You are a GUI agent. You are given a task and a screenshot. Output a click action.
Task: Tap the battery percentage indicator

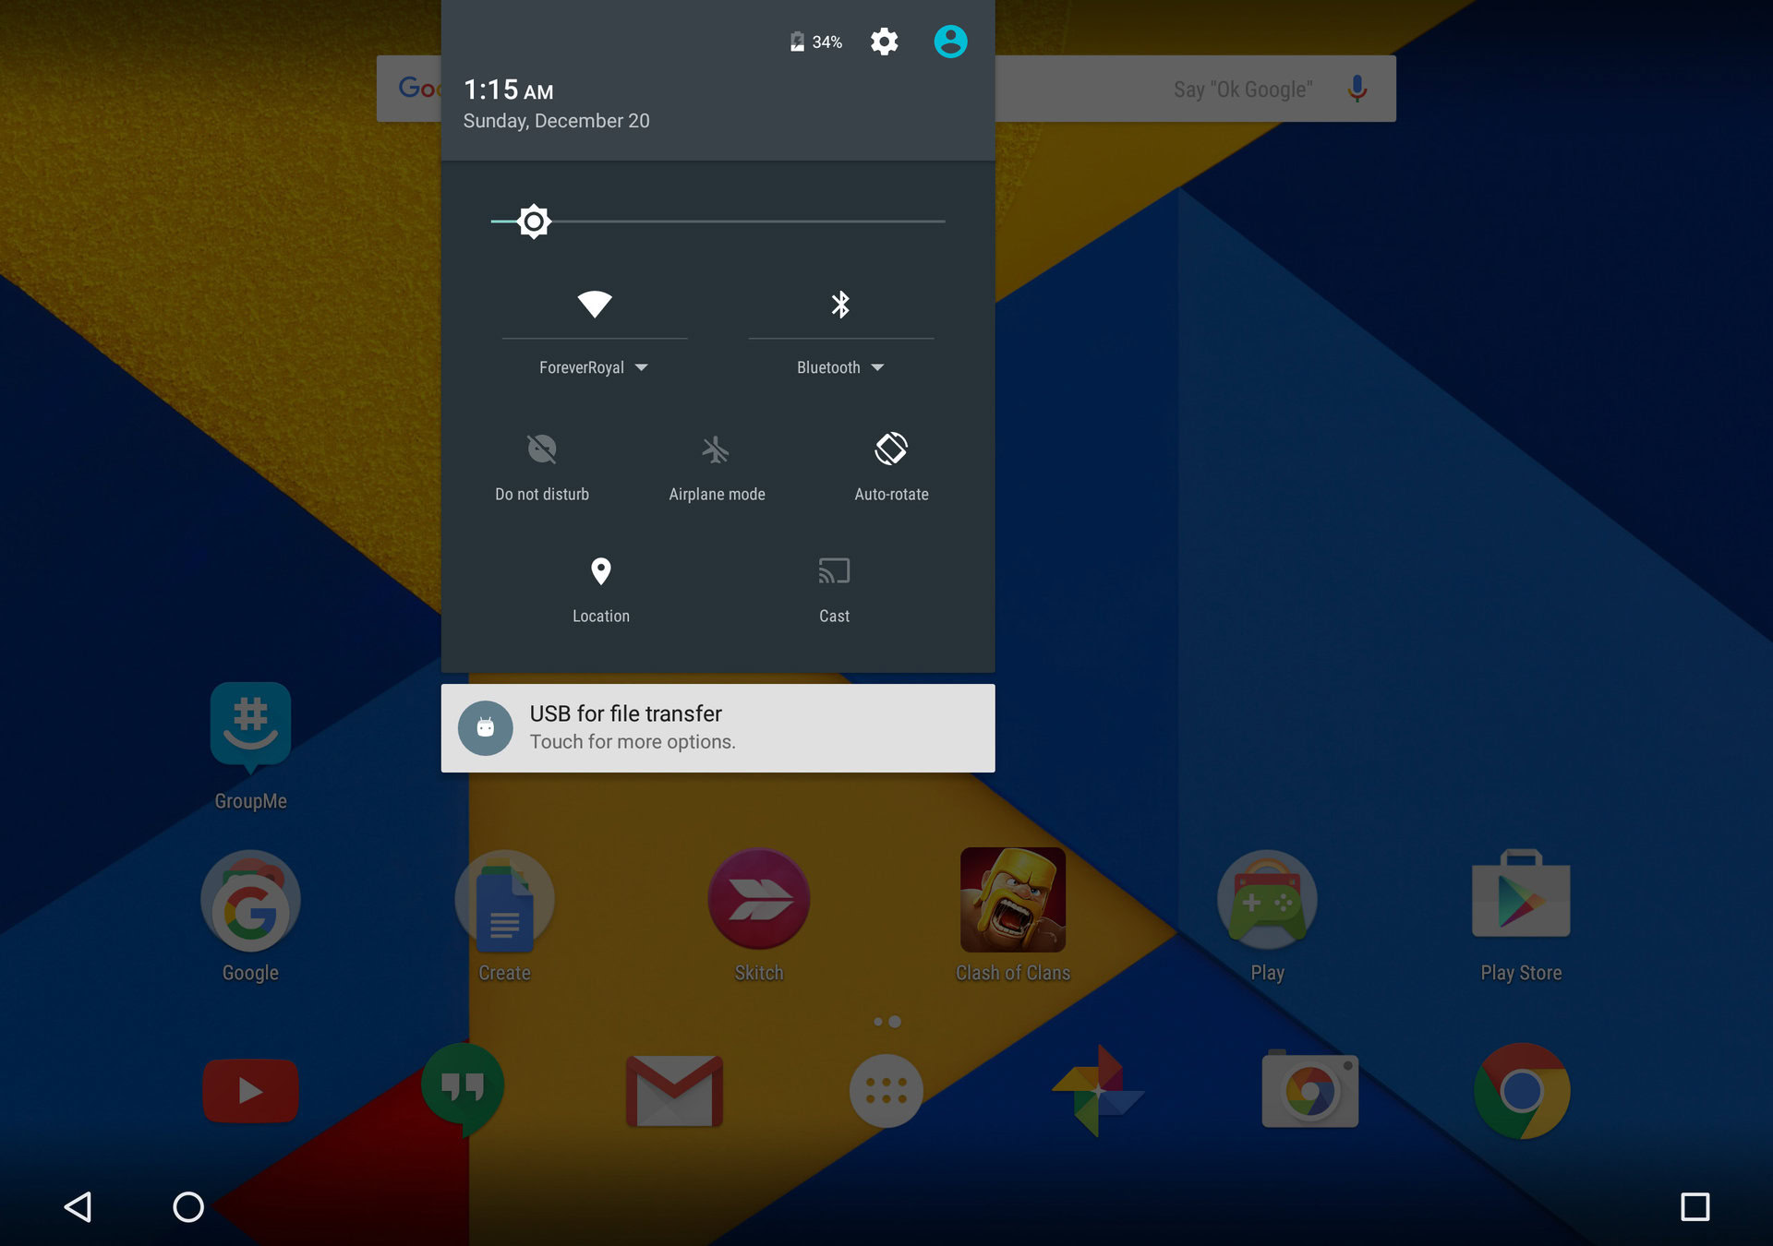(x=816, y=42)
